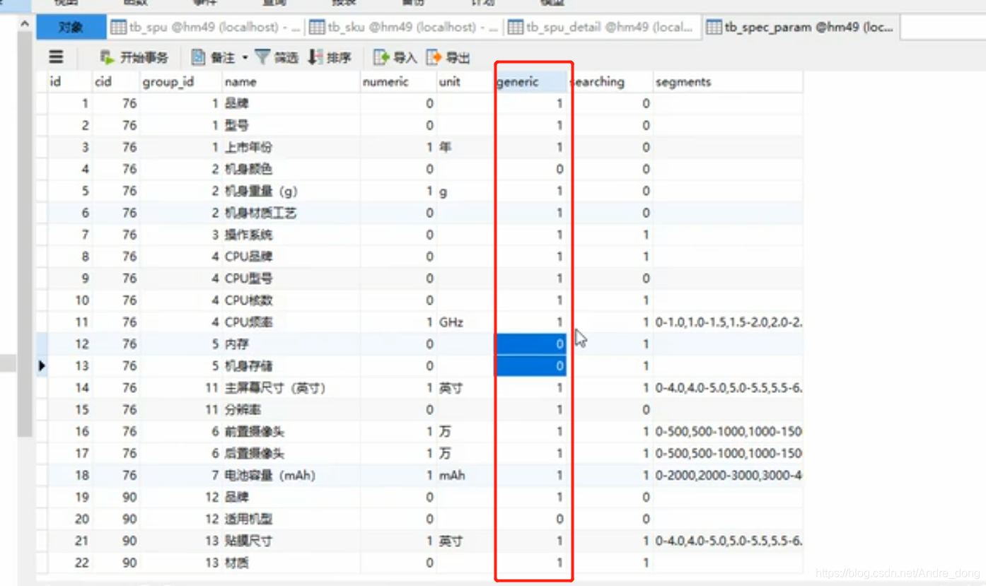This screenshot has width=986, height=586.
Task: Click the name column header
Action: click(291, 82)
